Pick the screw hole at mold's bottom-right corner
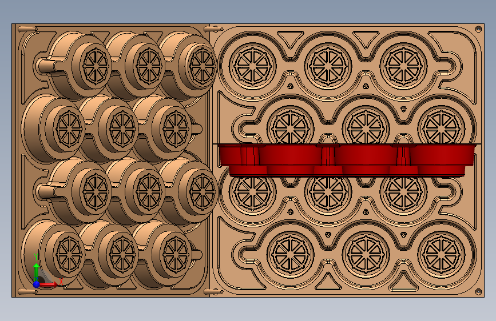This screenshot has height=321, width=496. click(478, 291)
